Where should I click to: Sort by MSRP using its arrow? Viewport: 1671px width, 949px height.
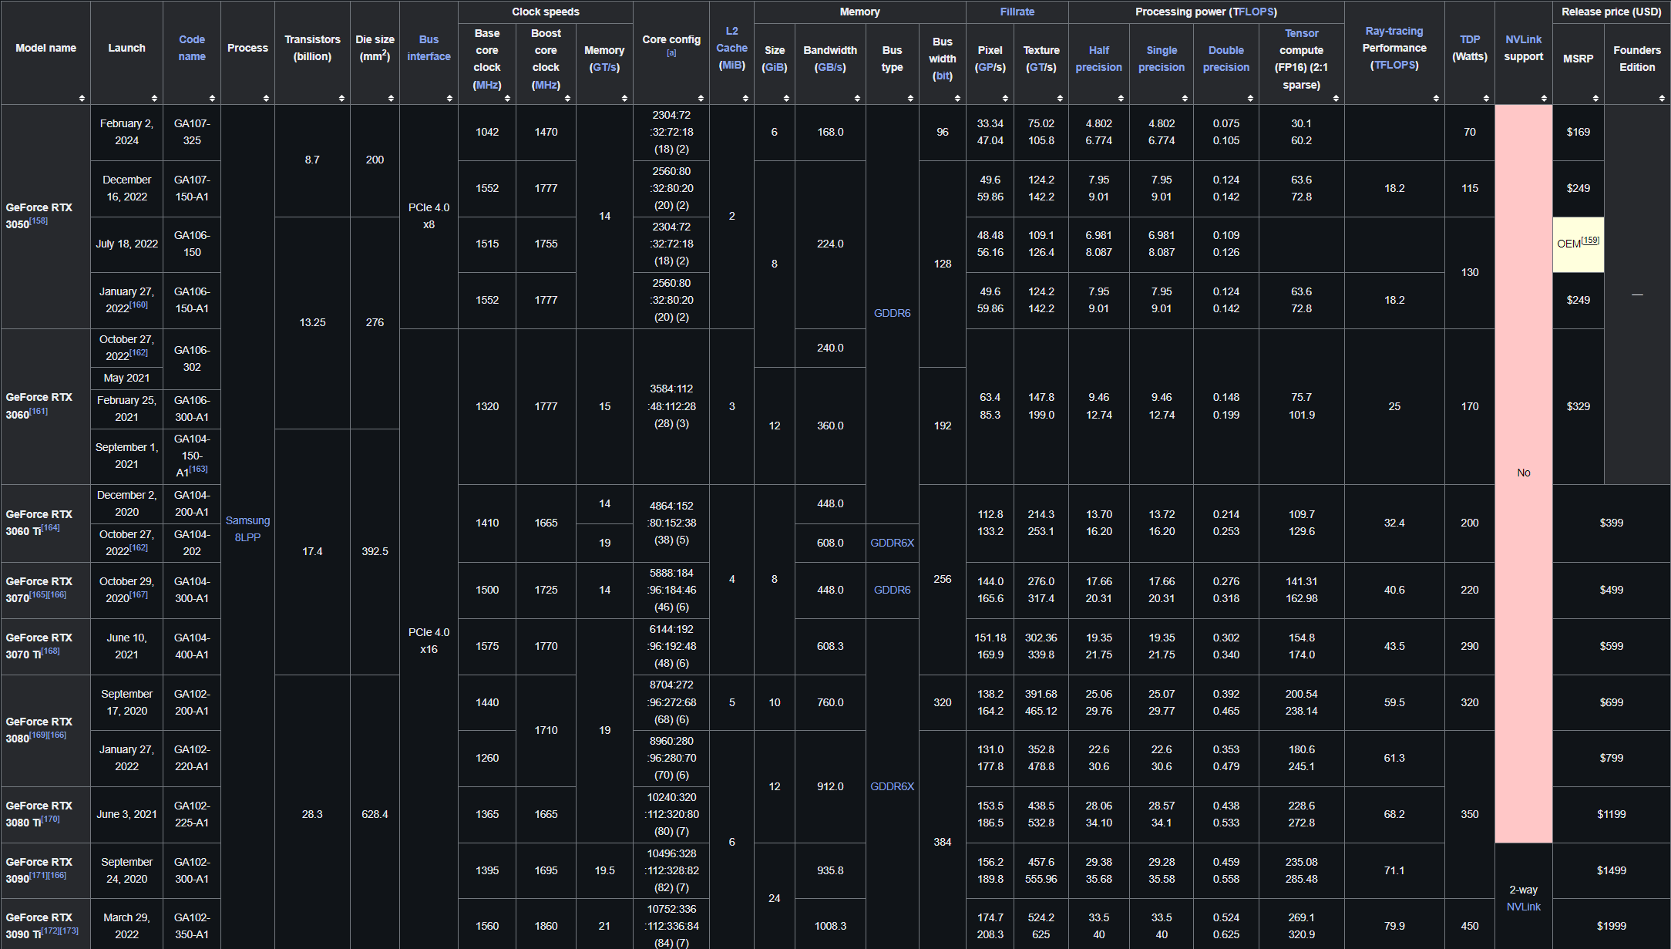tap(1595, 99)
